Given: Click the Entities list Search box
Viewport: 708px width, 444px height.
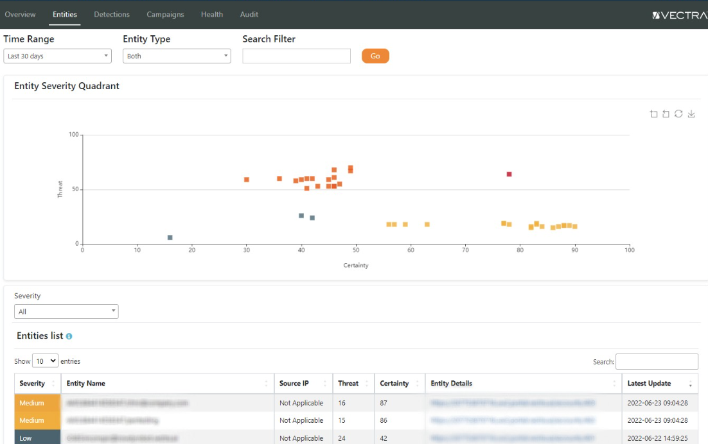Looking at the screenshot, I should 657,362.
